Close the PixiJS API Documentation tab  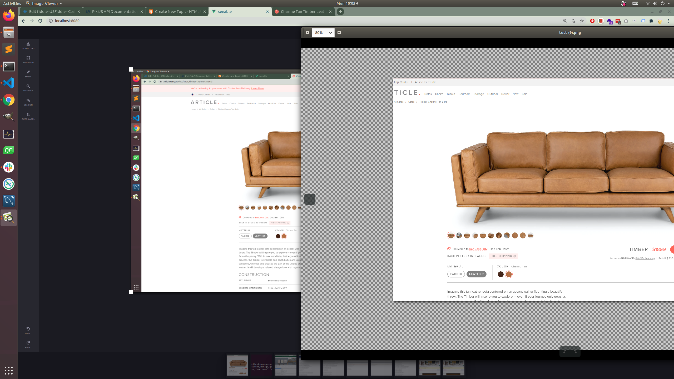pos(141,12)
